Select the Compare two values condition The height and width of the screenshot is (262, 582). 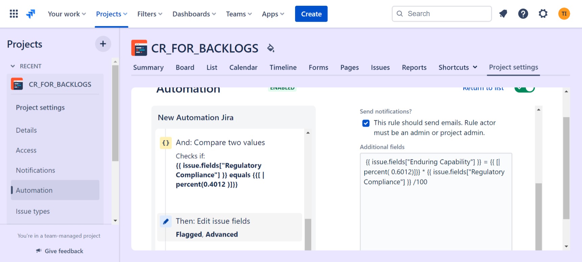[x=230, y=163]
